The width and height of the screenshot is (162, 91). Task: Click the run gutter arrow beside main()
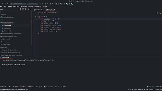(36, 17)
